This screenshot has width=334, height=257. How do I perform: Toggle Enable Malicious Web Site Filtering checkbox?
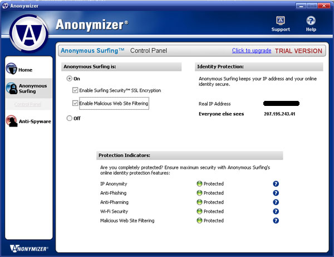[x=75, y=103]
